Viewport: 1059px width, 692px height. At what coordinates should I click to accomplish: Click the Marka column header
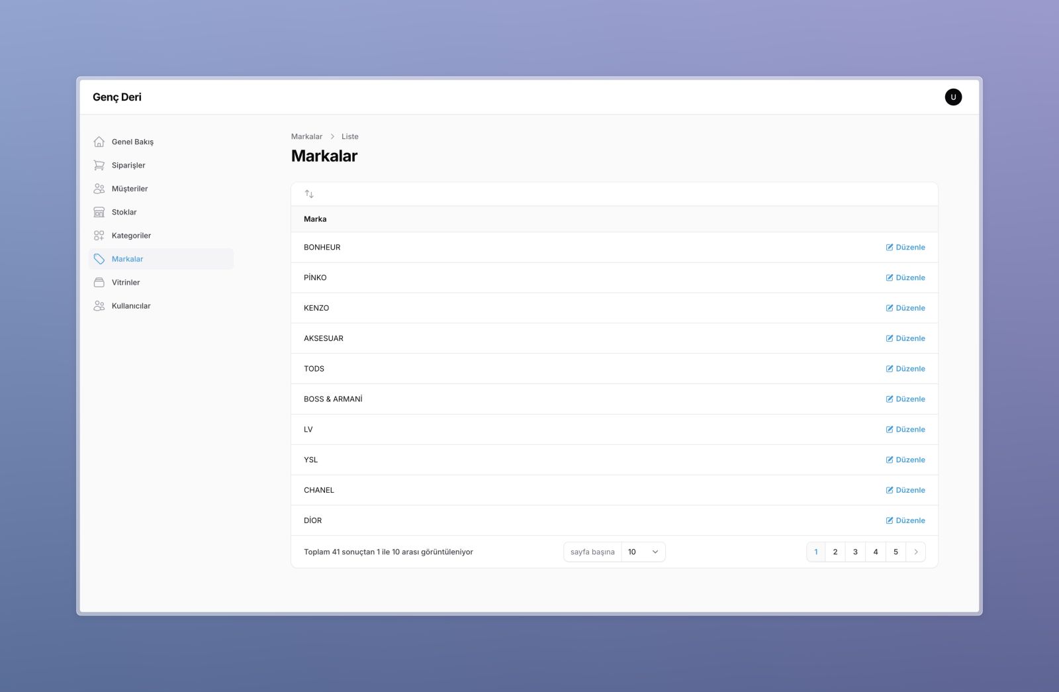[x=315, y=219]
